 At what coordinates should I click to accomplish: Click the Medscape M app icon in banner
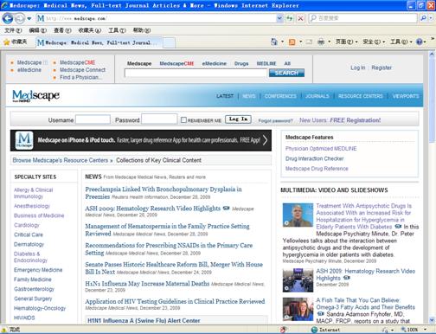point(24,140)
